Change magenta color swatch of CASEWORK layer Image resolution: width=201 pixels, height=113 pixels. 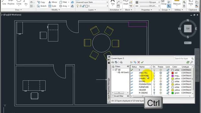[x=172, y=76]
